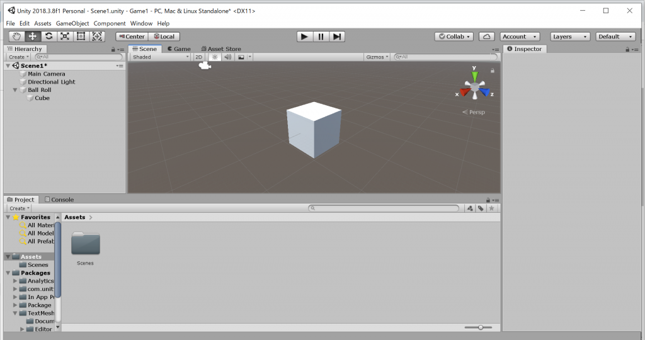Image resolution: width=645 pixels, height=340 pixels.
Task: Click the red X axis gizmo cone
Action: (464, 92)
